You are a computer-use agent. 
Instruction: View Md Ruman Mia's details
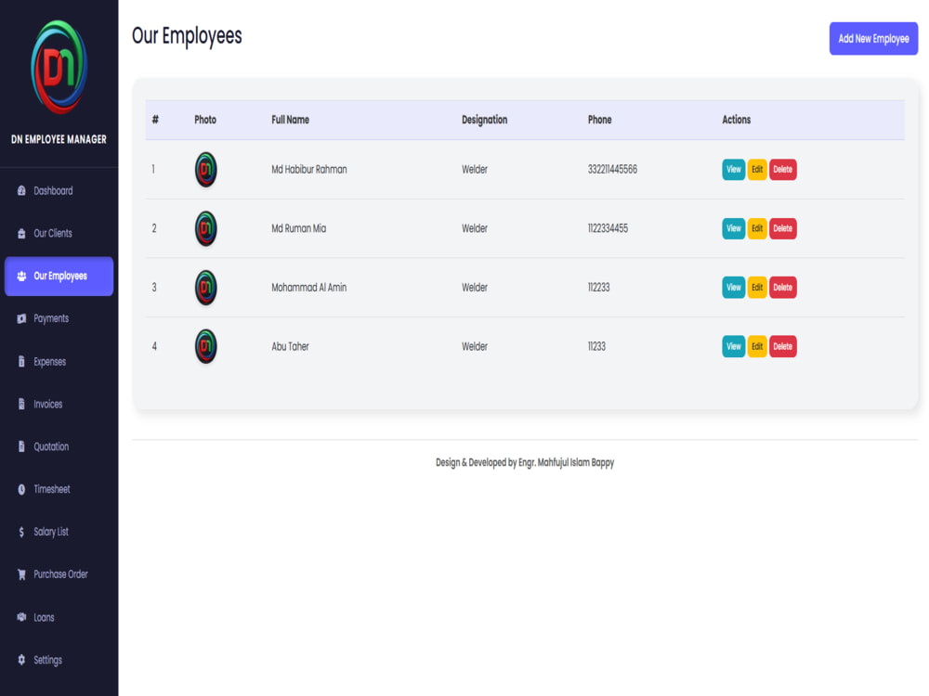[x=734, y=228]
